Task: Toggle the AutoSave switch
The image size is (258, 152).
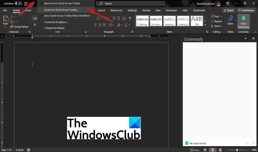Action: point(18,3)
